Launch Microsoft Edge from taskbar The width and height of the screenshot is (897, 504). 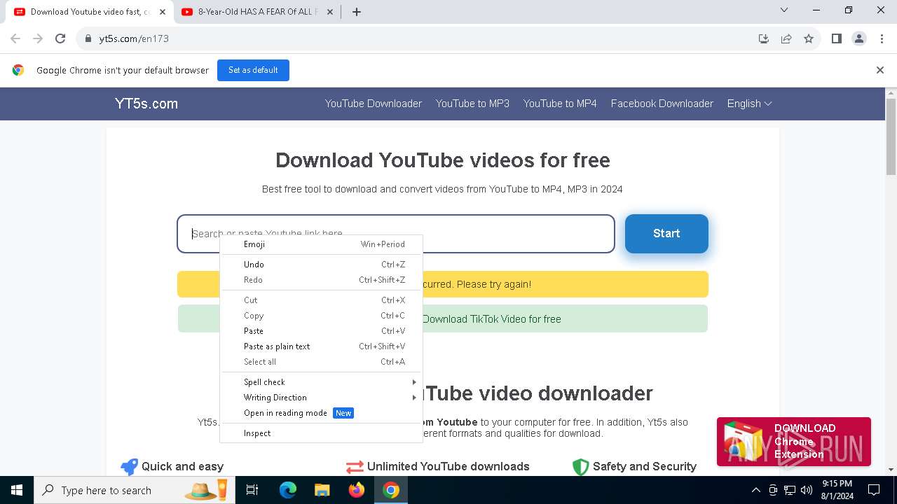pos(288,490)
